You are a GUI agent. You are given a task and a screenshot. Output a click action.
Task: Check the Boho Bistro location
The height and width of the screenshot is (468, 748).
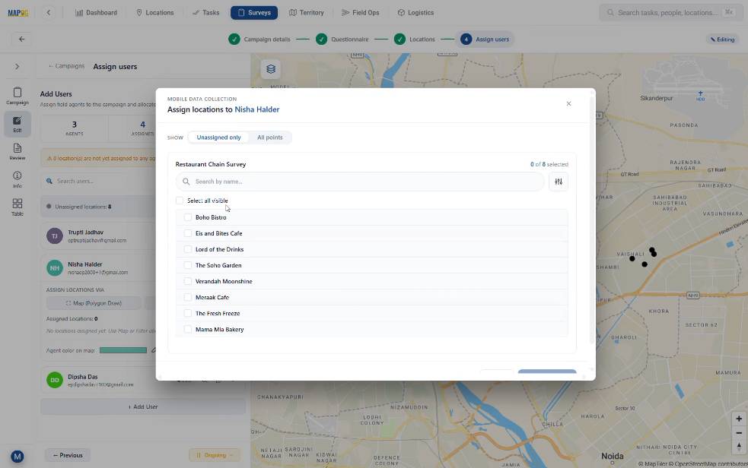(187, 217)
